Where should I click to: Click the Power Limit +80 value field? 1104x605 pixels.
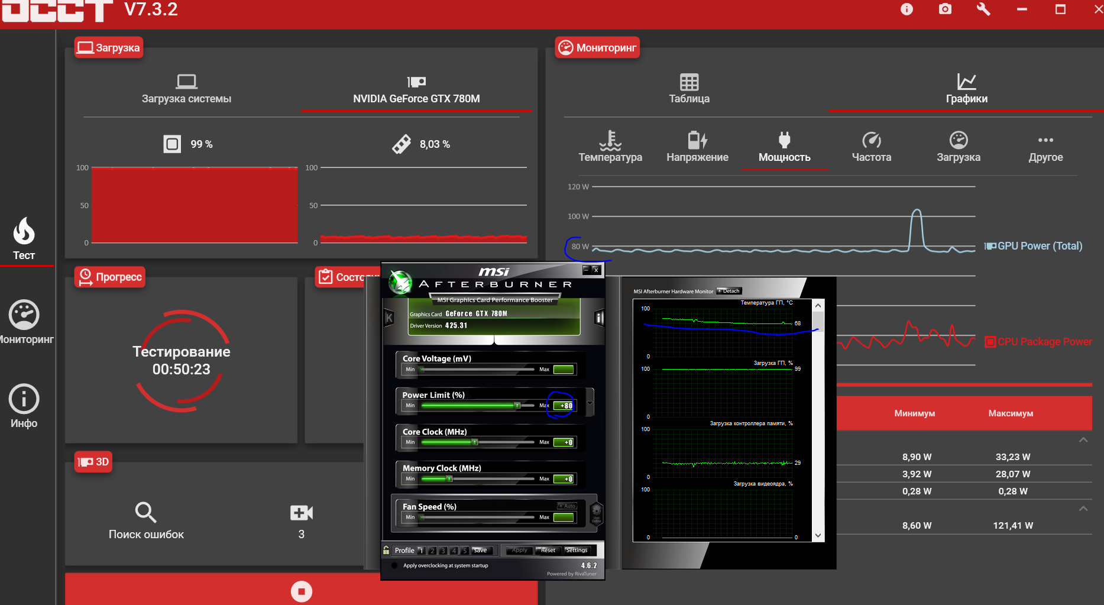(x=564, y=406)
